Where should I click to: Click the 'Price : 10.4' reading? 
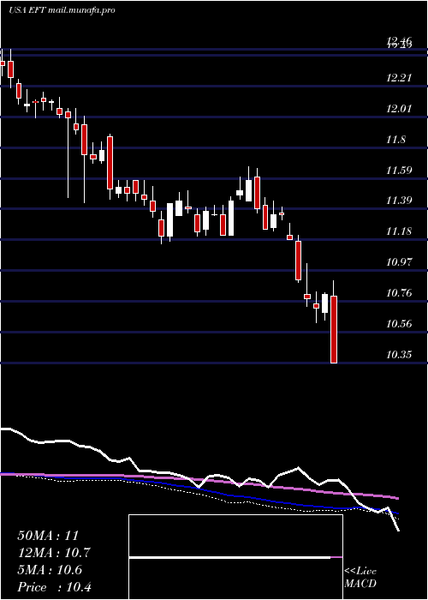point(54,587)
